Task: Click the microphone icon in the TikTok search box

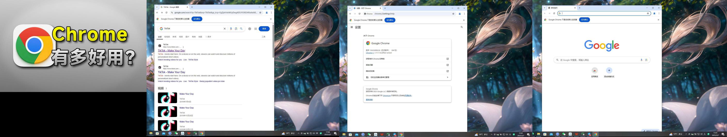Action: pos(231,29)
